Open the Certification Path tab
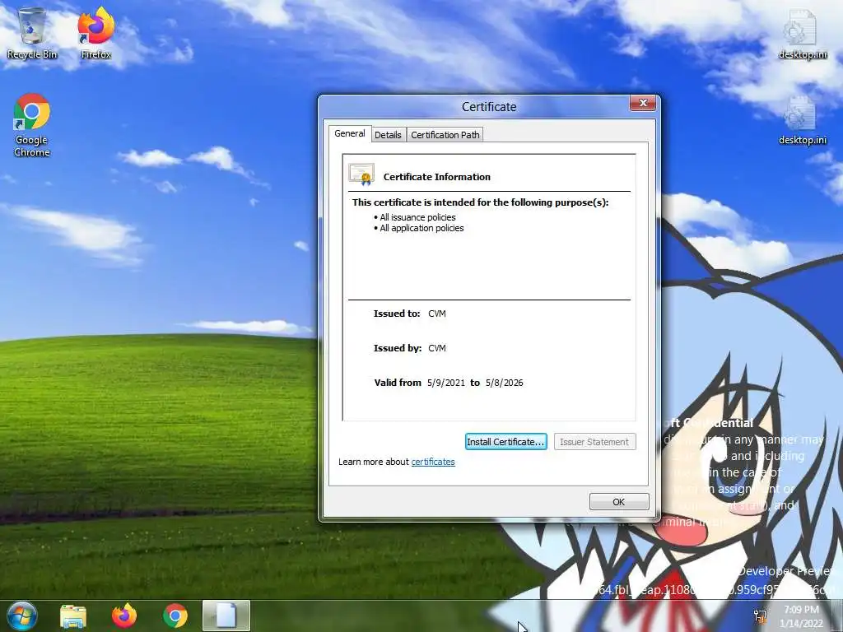 tap(445, 135)
